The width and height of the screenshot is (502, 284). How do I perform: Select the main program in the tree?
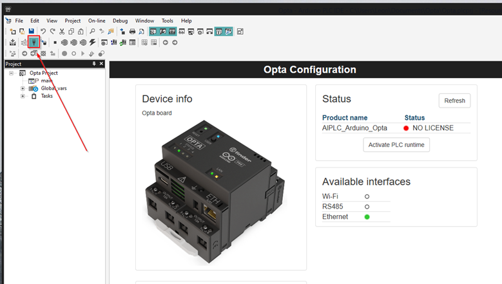point(46,81)
